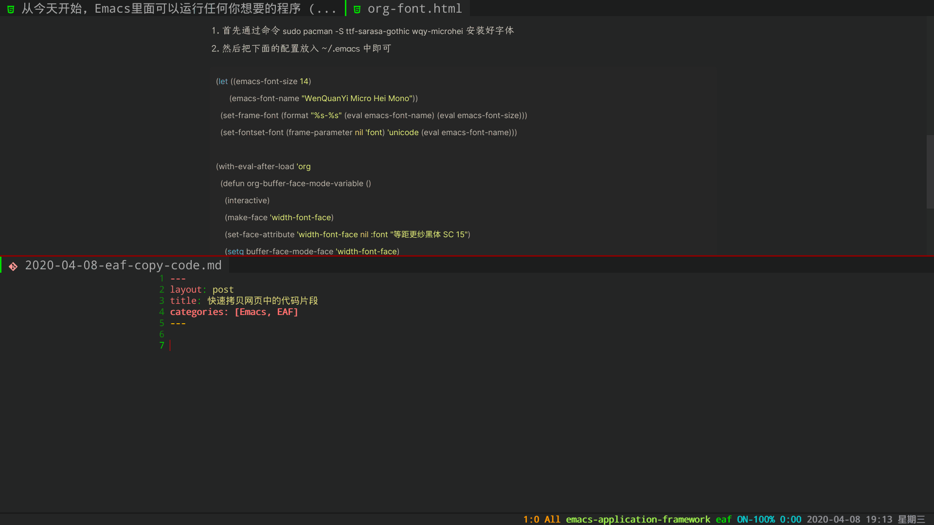Switch to the org-font.html tab

[x=414, y=8]
